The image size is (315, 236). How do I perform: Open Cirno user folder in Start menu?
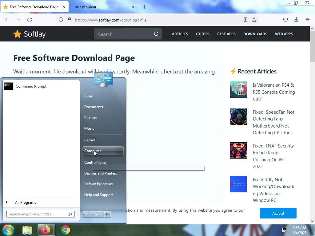pos(103,96)
